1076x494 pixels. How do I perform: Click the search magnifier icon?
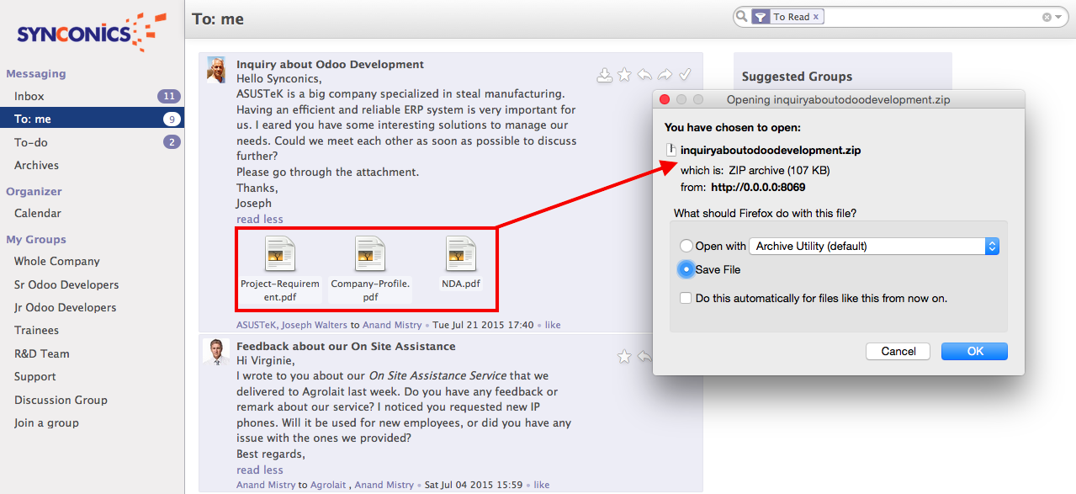tap(741, 16)
